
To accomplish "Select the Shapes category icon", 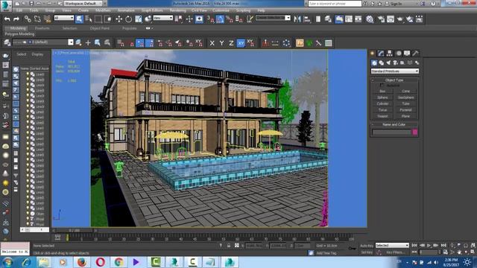I will tap(381, 63).
